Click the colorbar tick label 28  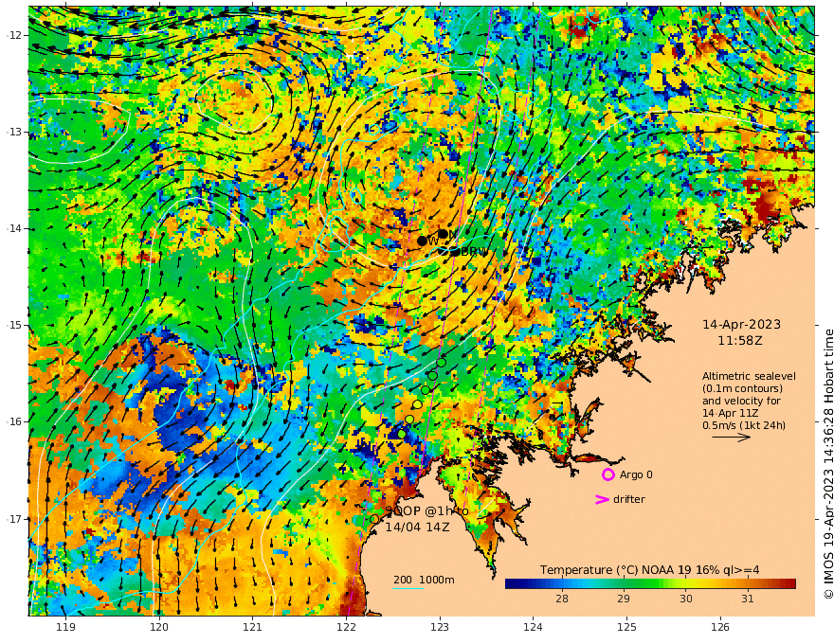(562, 599)
